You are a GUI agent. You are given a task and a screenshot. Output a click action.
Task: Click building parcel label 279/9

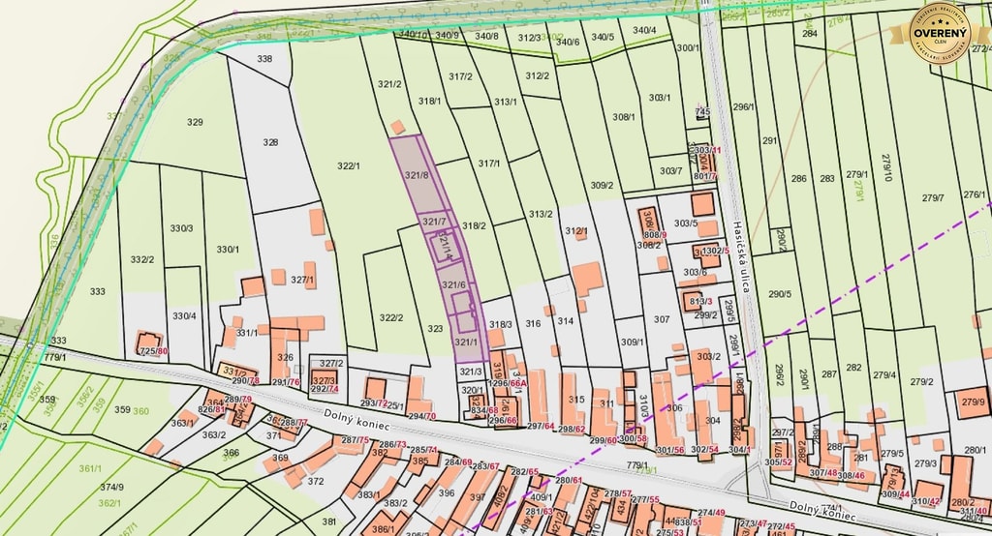click(x=973, y=402)
